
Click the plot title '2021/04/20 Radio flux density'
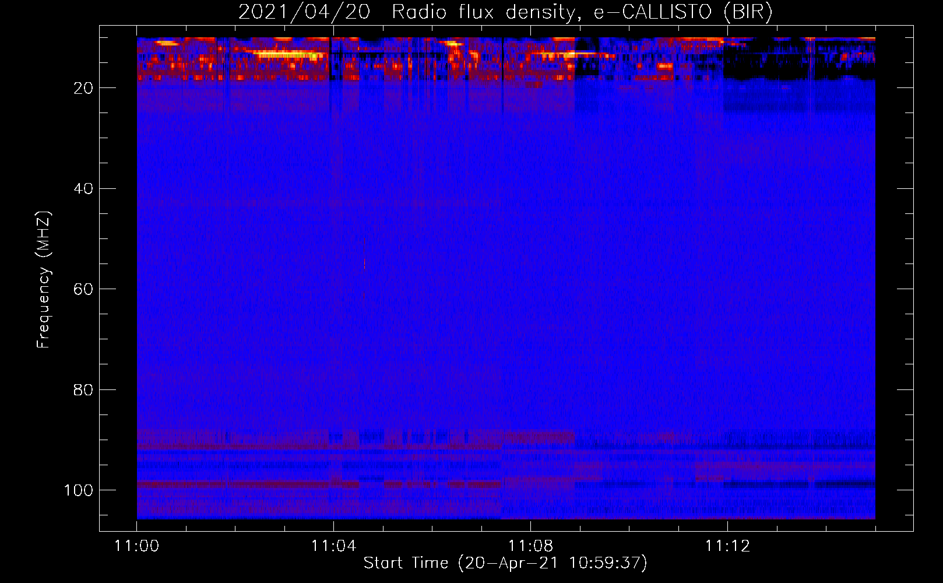pos(505,12)
